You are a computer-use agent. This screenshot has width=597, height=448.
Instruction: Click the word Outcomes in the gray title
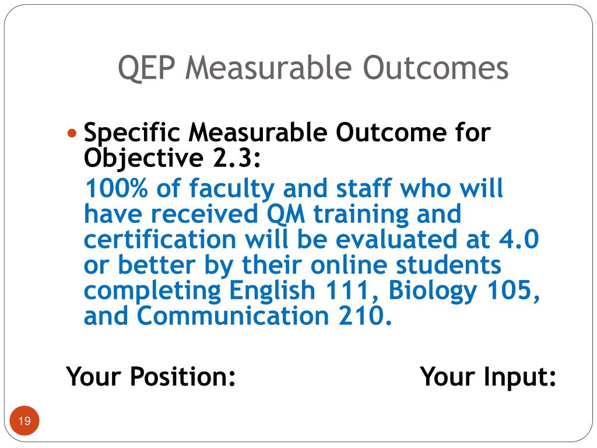click(x=436, y=68)
